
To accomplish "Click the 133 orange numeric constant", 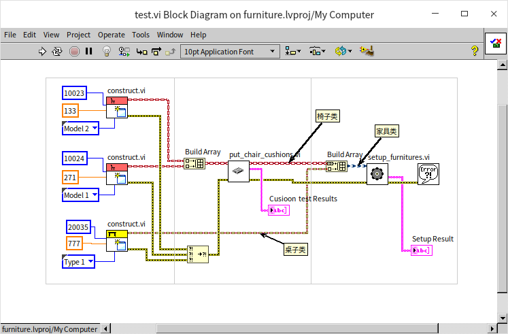I will click(70, 111).
